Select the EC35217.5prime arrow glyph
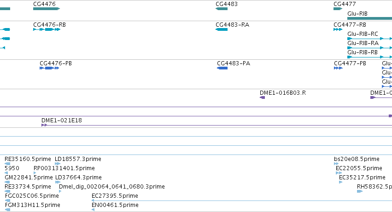 pos(340,182)
